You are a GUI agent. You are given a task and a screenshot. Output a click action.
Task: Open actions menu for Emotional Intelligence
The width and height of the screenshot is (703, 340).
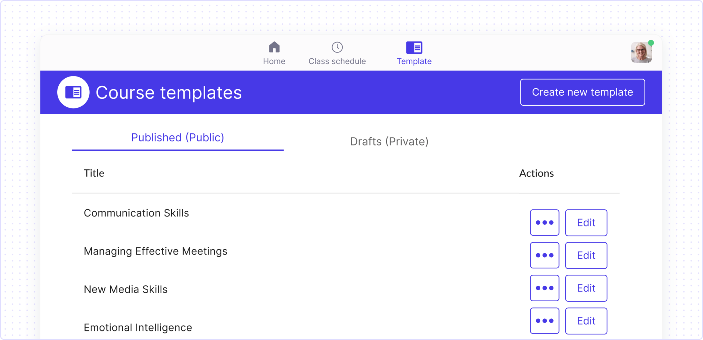coord(544,321)
